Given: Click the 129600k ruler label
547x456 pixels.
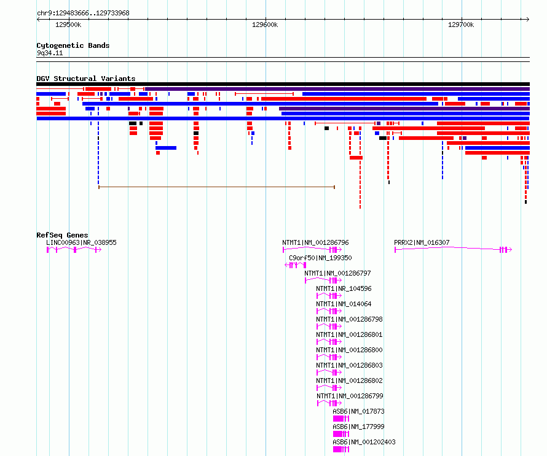Looking at the screenshot, I should [265, 25].
